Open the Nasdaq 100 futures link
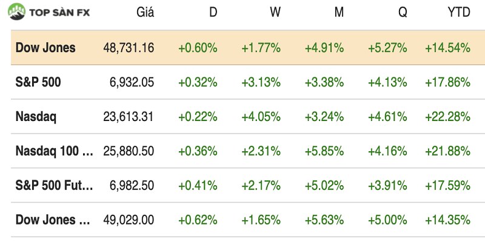This screenshot has width=485, height=242. pos(55,151)
